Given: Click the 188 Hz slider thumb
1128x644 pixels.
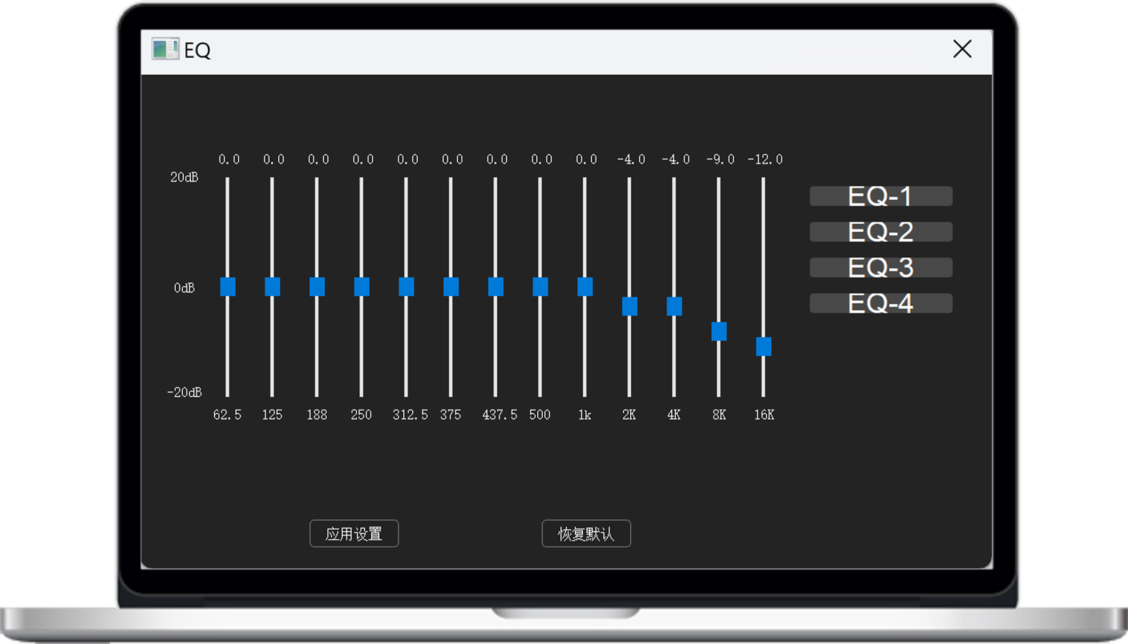Looking at the screenshot, I should pos(317,287).
